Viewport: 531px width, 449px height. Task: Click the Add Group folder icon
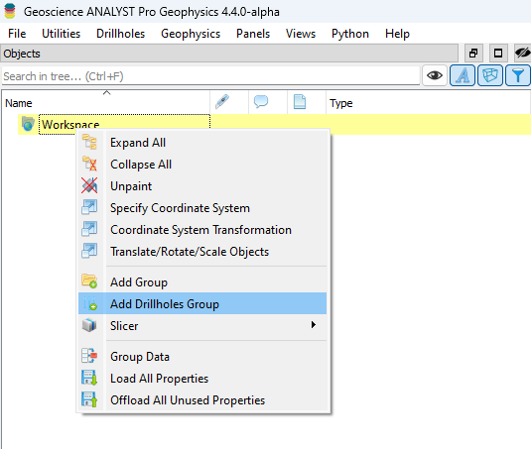pyautogui.click(x=89, y=281)
